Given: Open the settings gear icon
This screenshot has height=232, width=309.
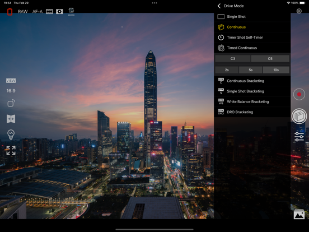Looking at the screenshot, I should (x=299, y=11).
